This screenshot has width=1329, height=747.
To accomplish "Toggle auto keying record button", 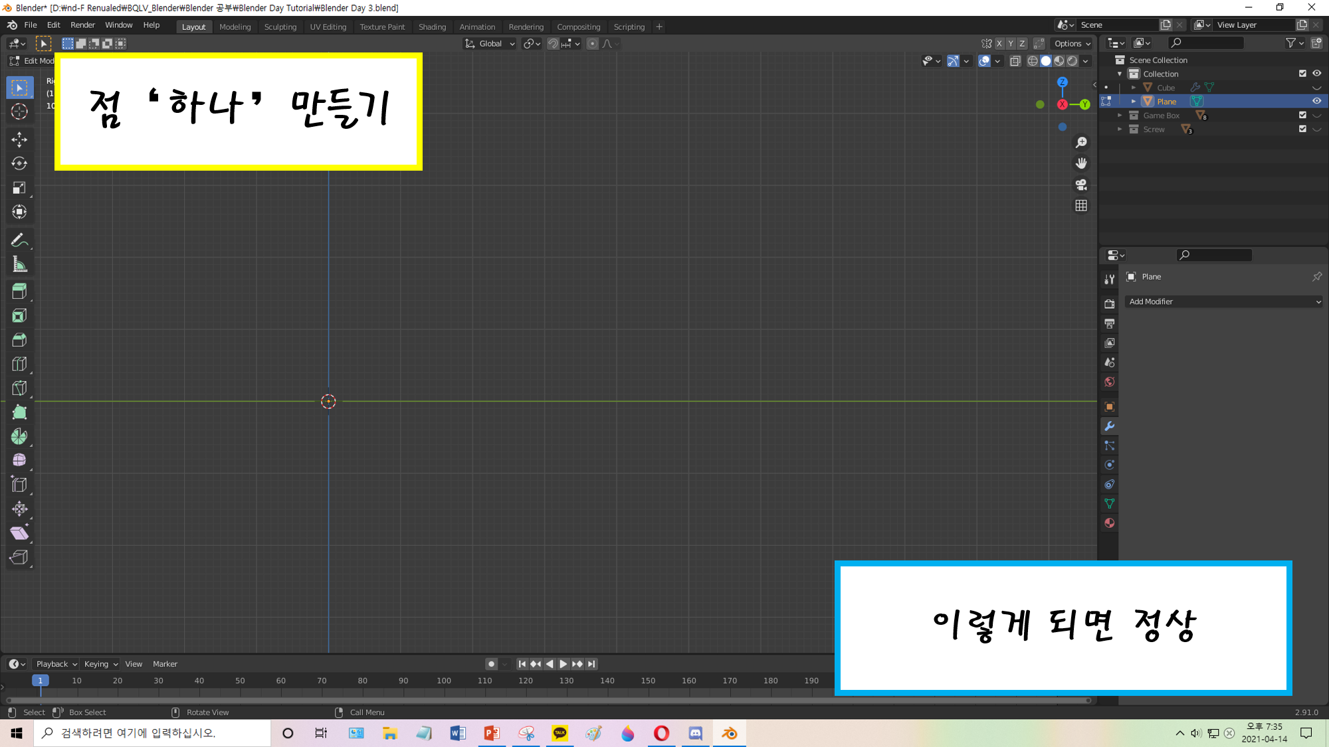I will [491, 664].
